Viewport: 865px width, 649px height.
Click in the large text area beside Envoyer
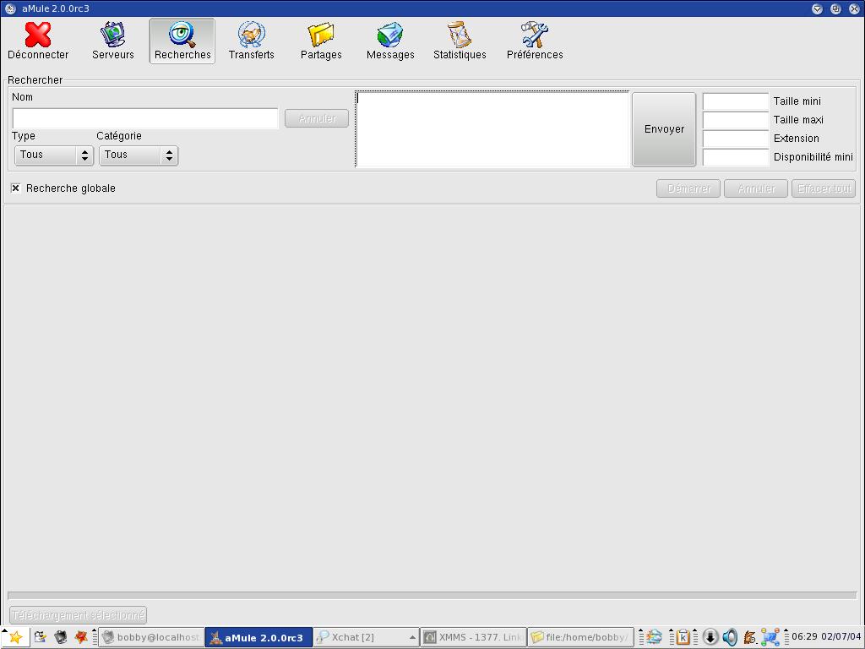tap(492, 129)
